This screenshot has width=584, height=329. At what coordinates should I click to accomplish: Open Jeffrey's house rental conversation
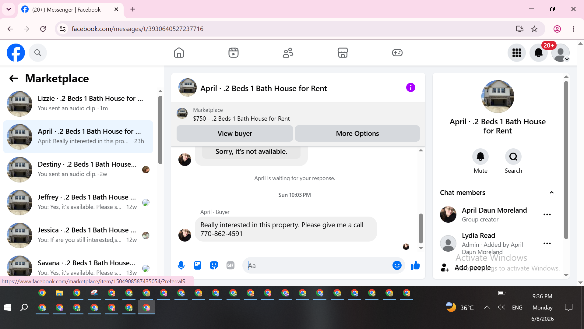(78, 202)
